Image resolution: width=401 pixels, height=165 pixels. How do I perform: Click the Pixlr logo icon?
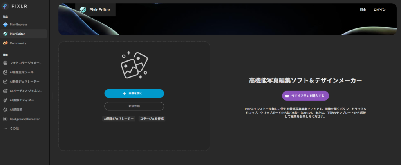pos(5,6)
